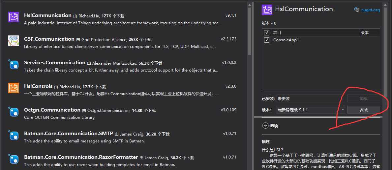Toggle the select-all projects checkbox

[x=267, y=32]
